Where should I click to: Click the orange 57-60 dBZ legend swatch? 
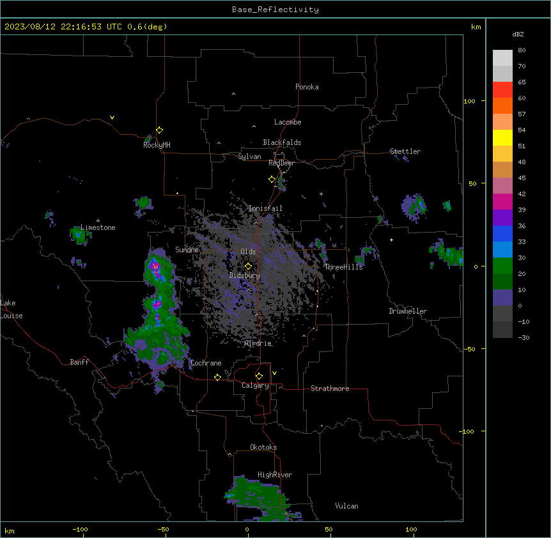click(502, 105)
